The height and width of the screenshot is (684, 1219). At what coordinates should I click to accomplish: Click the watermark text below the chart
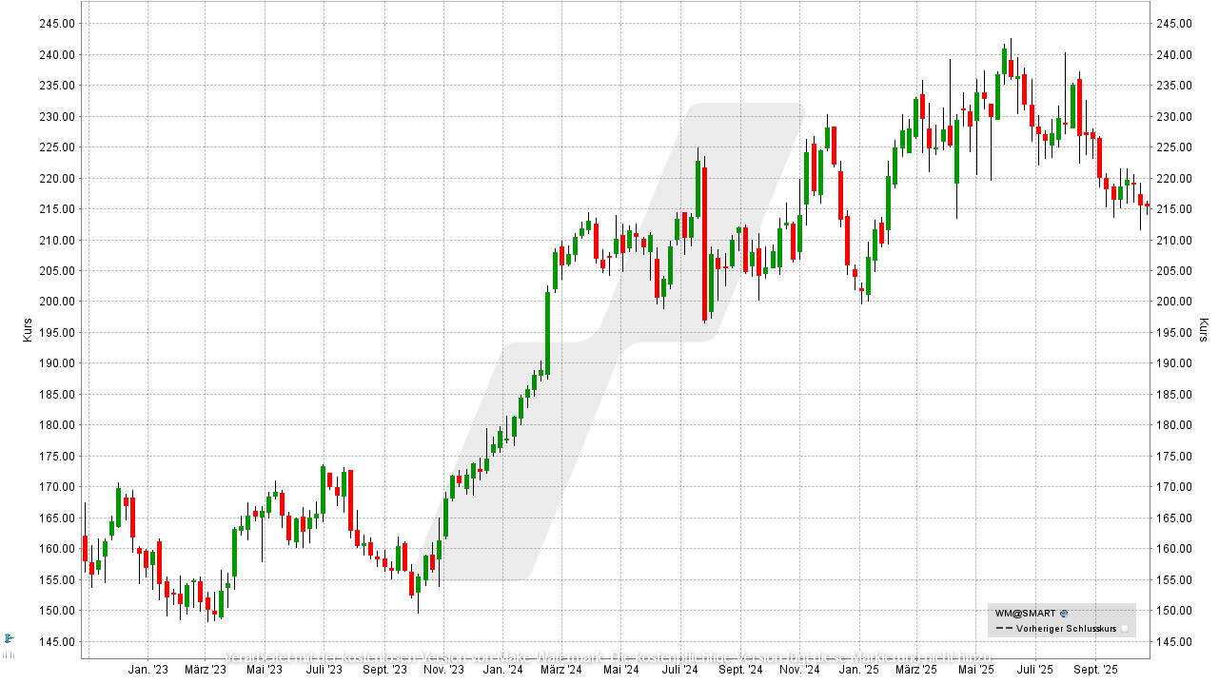pyautogui.click(x=609, y=657)
